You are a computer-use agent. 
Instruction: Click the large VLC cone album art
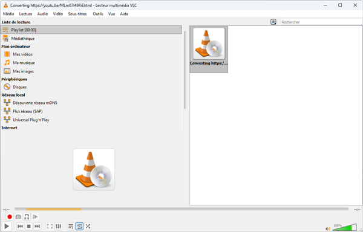[94, 169]
